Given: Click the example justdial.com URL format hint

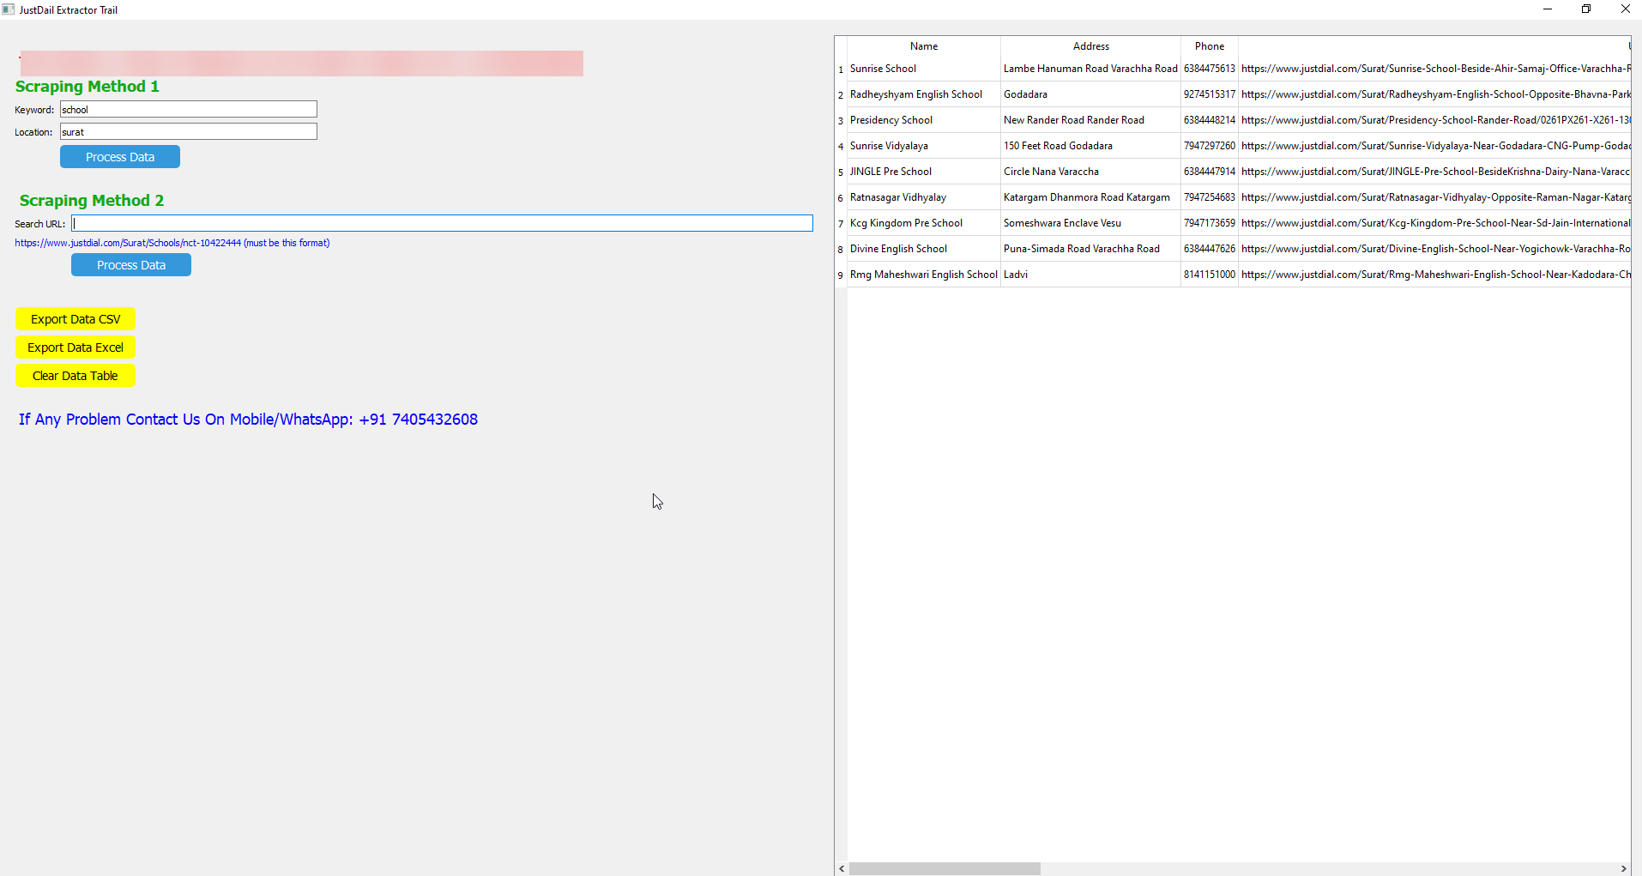Looking at the screenshot, I should click(x=172, y=243).
